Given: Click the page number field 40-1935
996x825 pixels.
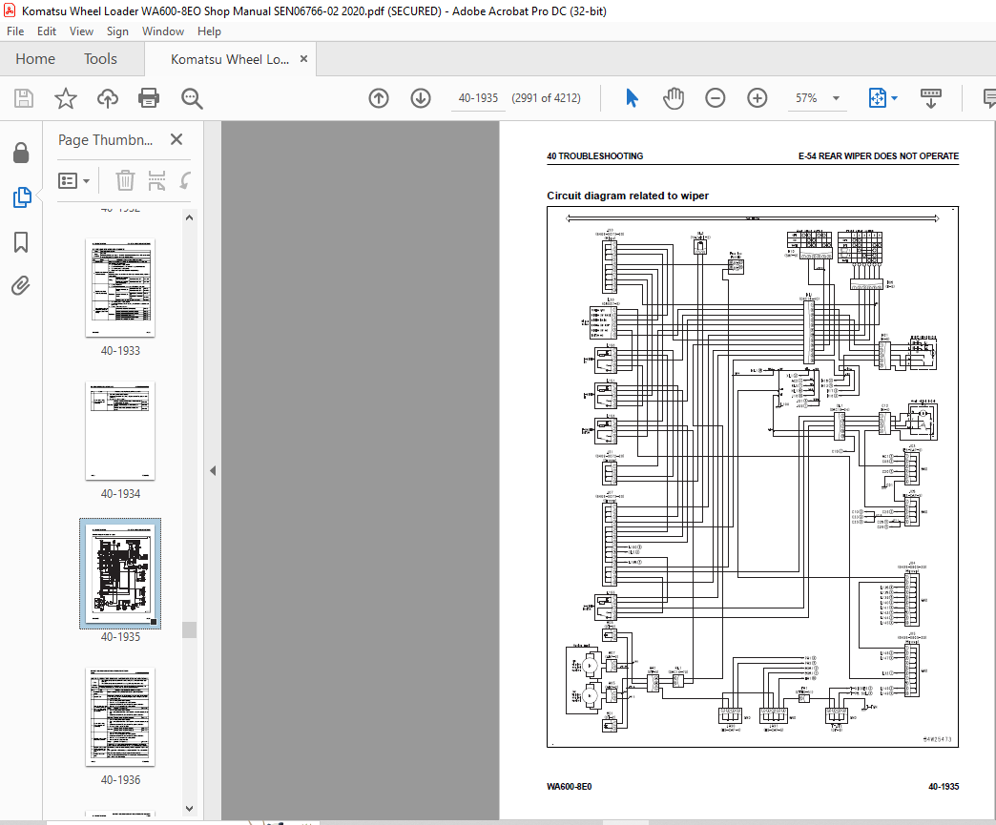Looking at the screenshot, I should tap(478, 98).
